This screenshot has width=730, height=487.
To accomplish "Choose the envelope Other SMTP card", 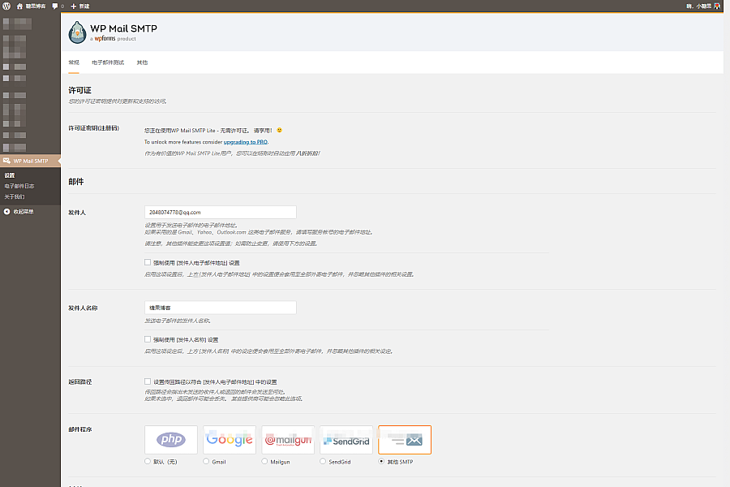I will [405, 439].
